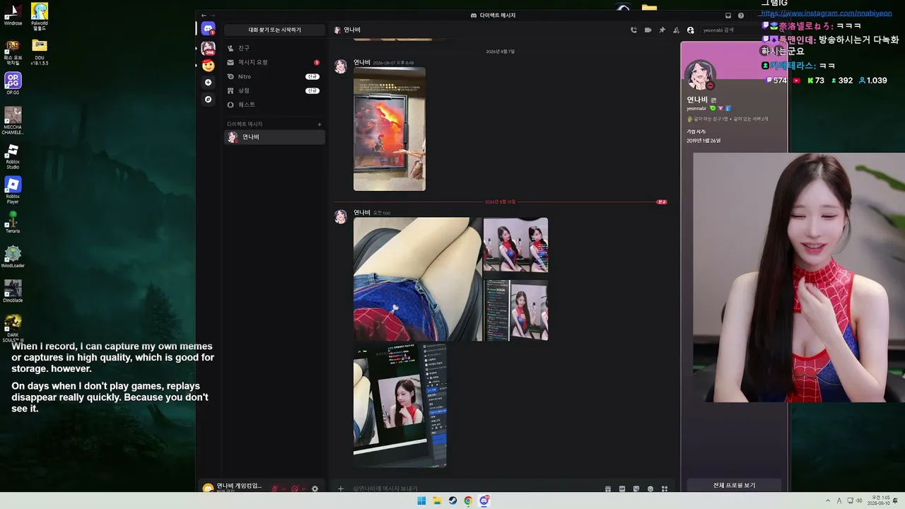905x509 pixels.
Task: Open the bottom monitor photo thumbnail
Action: pyautogui.click(x=400, y=405)
